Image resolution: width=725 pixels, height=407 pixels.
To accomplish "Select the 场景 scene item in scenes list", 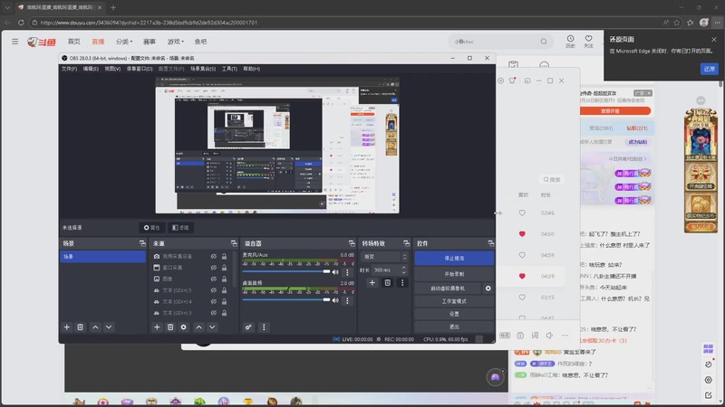I will (x=102, y=257).
